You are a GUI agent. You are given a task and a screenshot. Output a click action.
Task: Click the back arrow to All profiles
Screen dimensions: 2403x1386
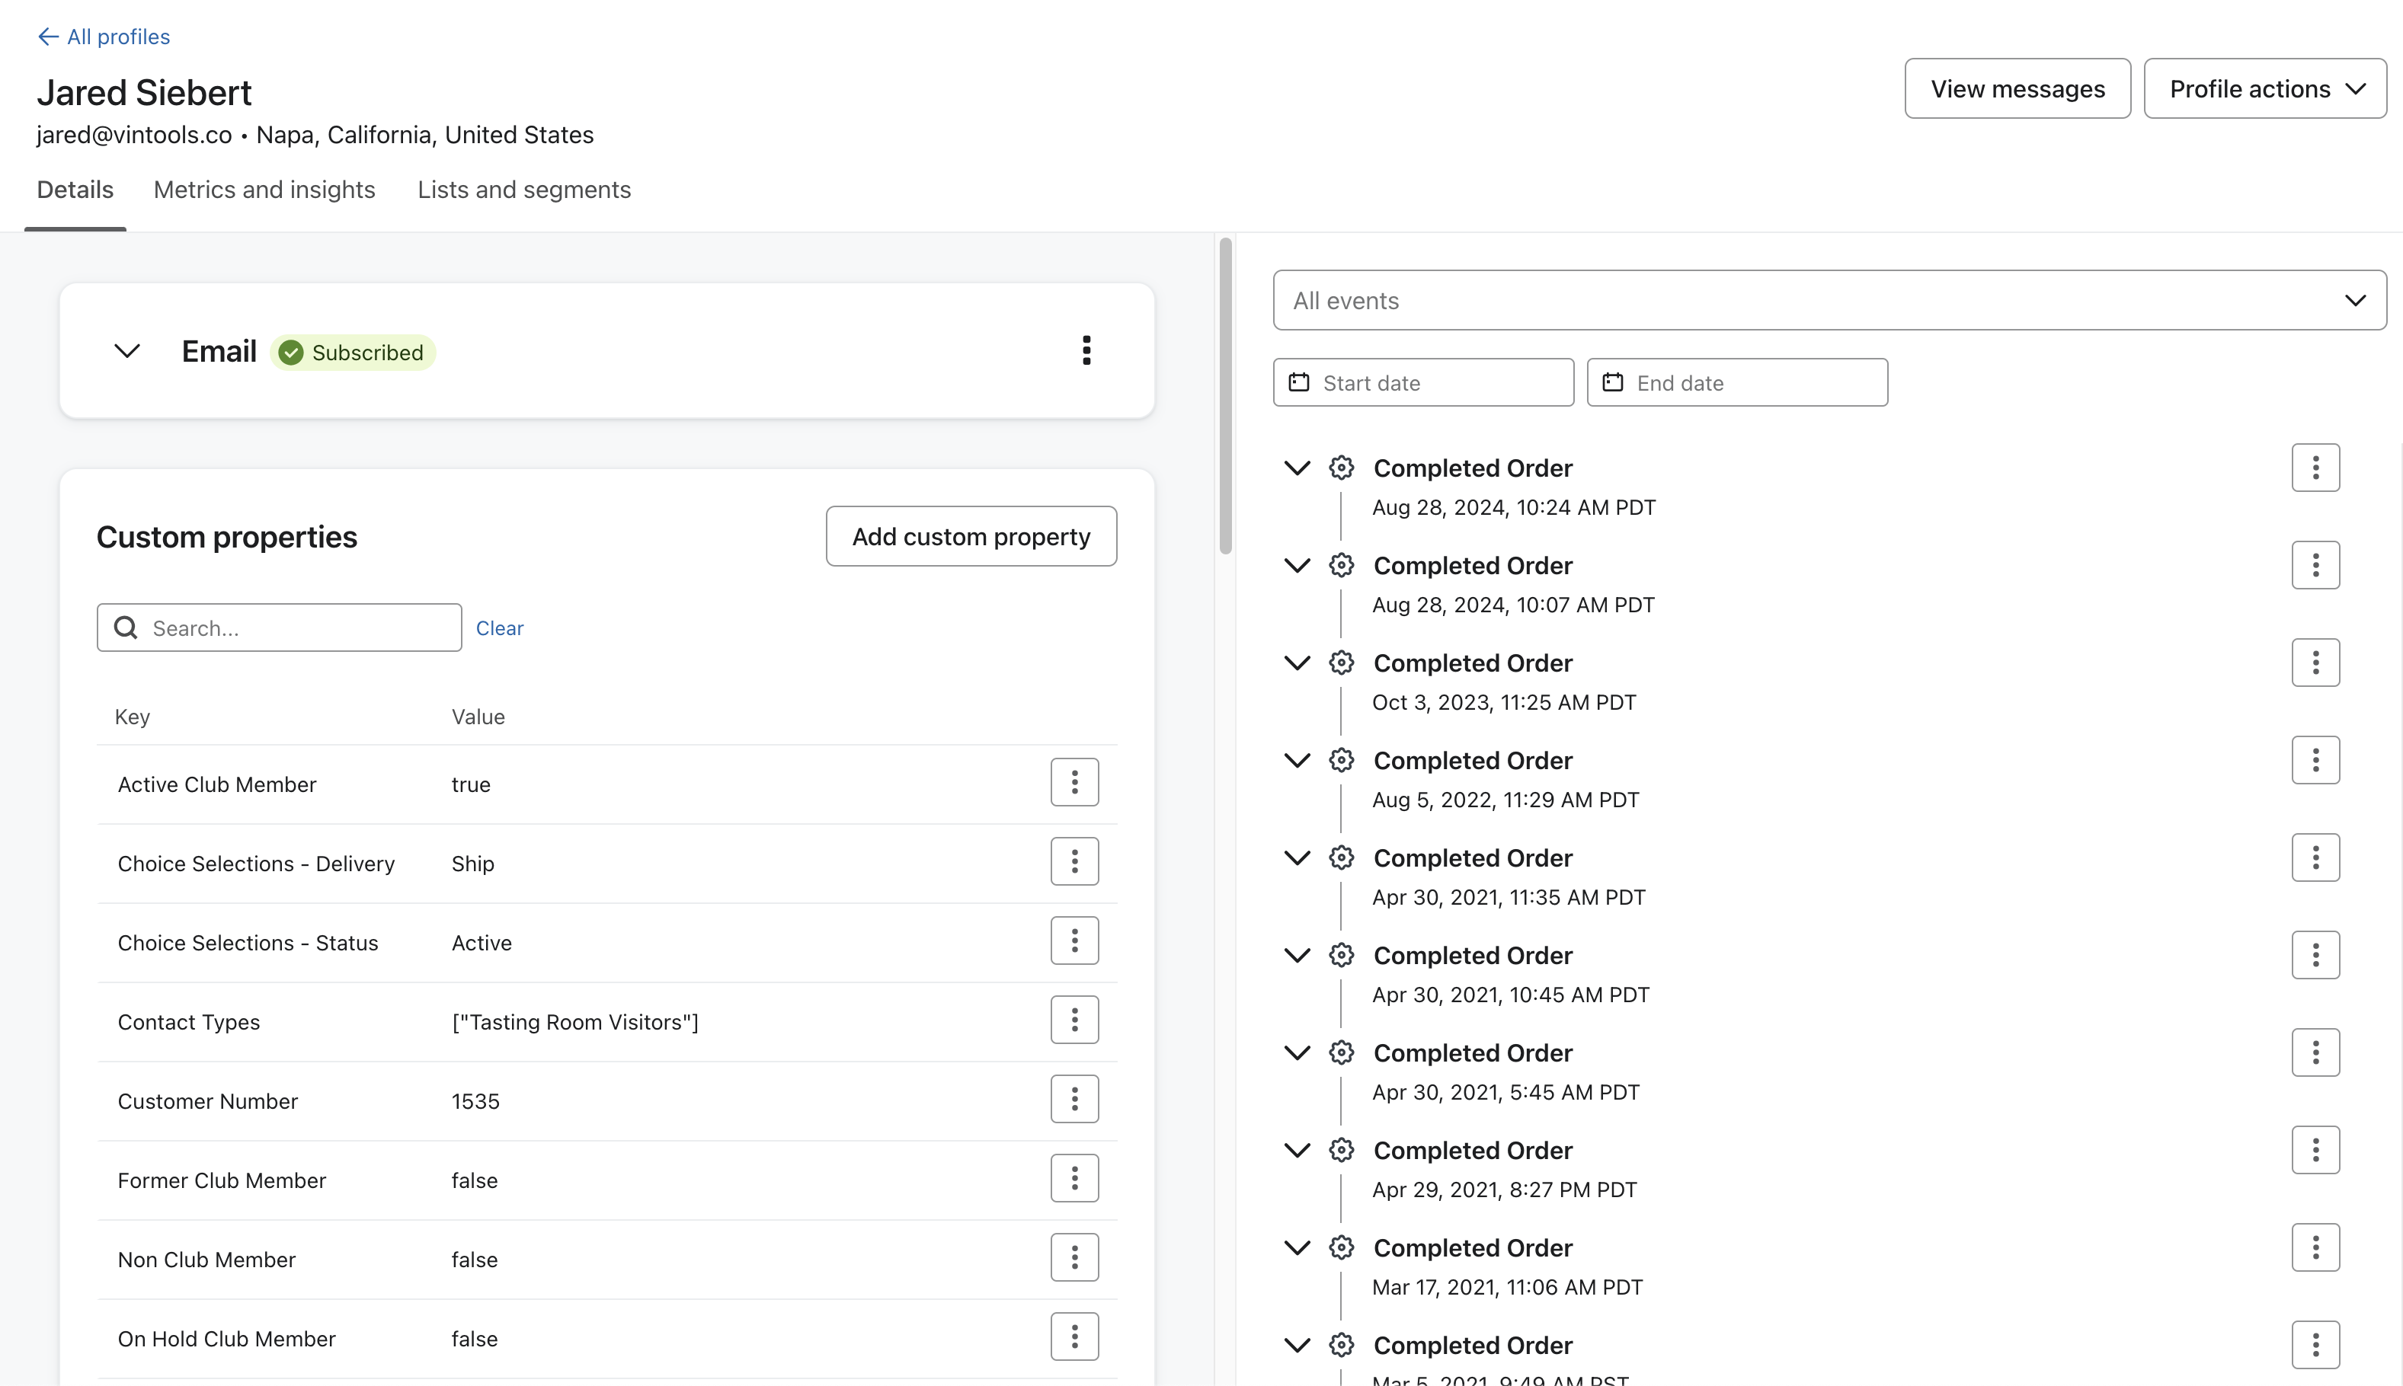pos(47,37)
